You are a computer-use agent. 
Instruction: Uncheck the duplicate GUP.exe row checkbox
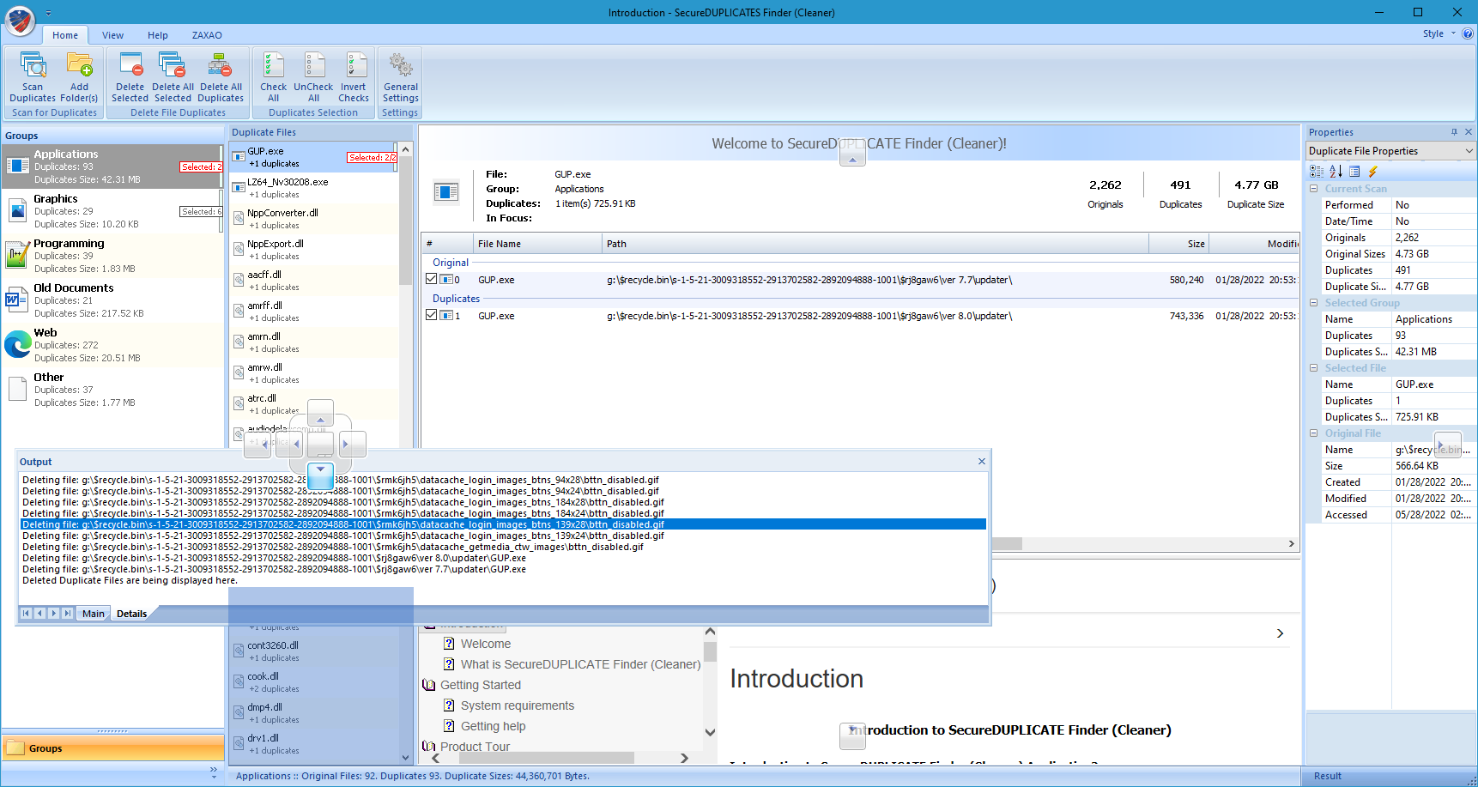pyautogui.click(x=432, y=315)
